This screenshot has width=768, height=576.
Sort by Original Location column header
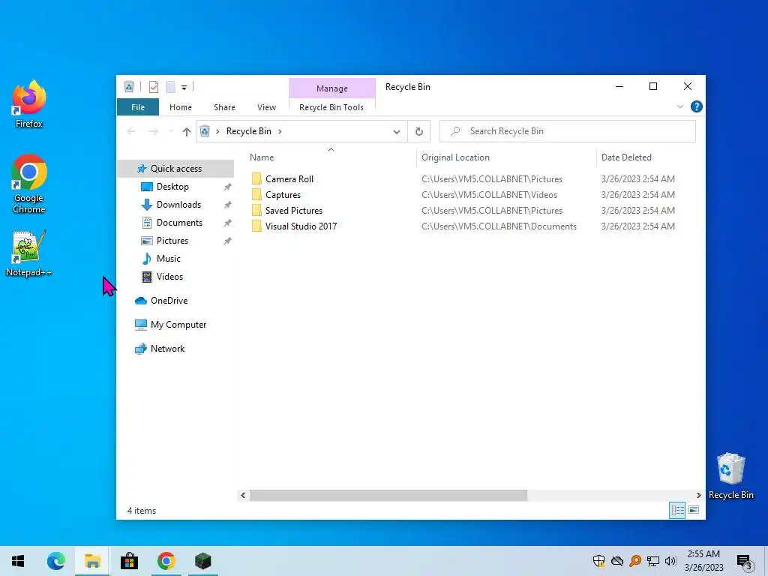455,157
